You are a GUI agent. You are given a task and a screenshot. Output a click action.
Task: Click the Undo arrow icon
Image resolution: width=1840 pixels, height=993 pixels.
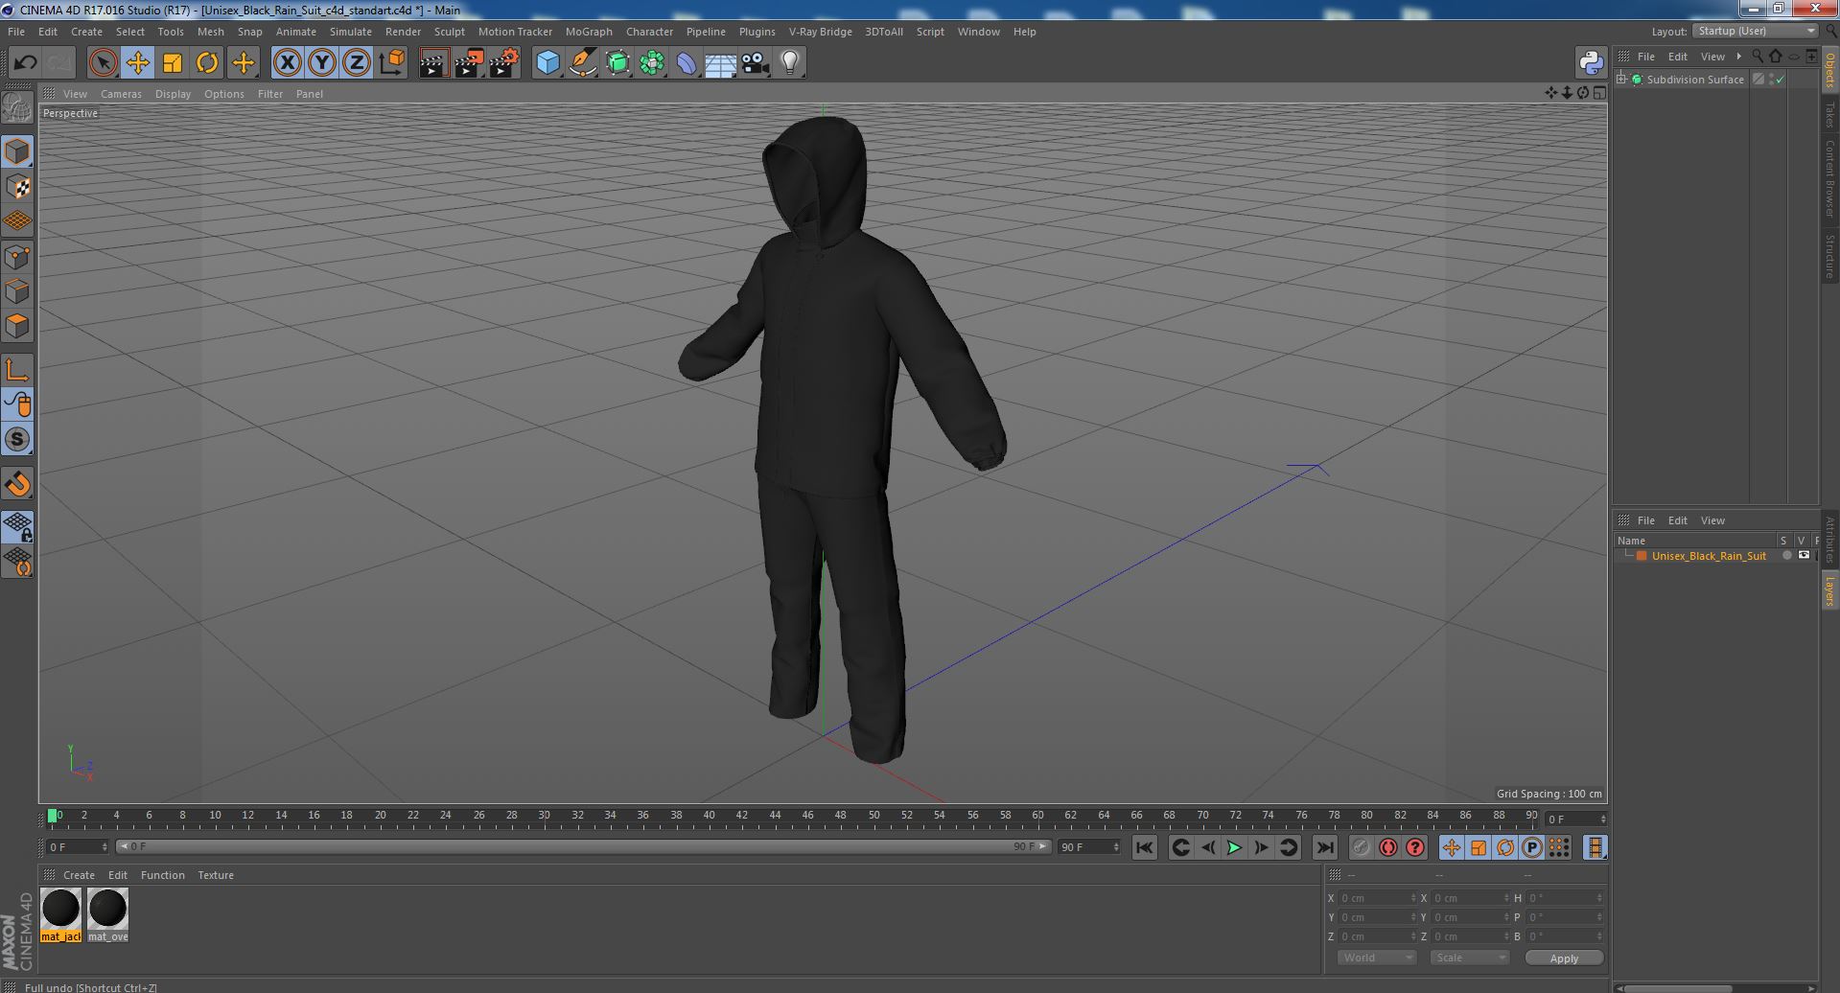point(25,63)
